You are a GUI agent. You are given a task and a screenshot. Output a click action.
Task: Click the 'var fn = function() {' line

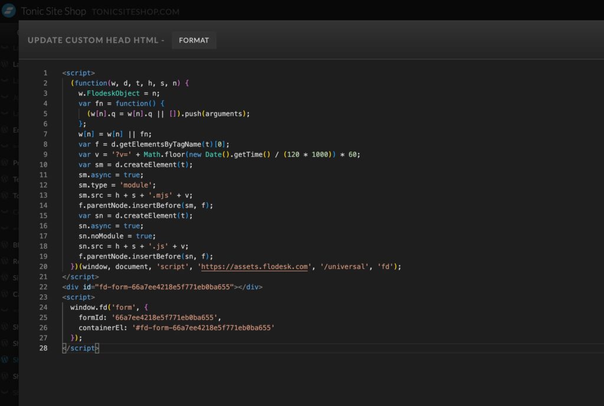(122, 104)
